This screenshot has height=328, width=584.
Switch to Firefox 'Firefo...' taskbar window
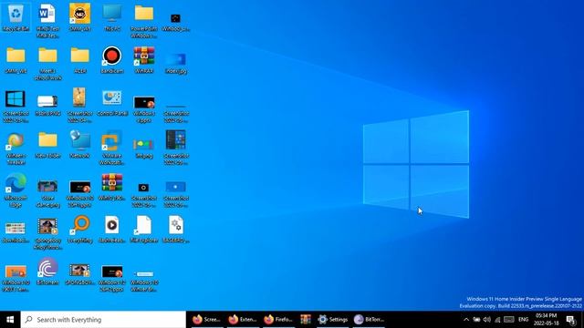tap(277, 320)
